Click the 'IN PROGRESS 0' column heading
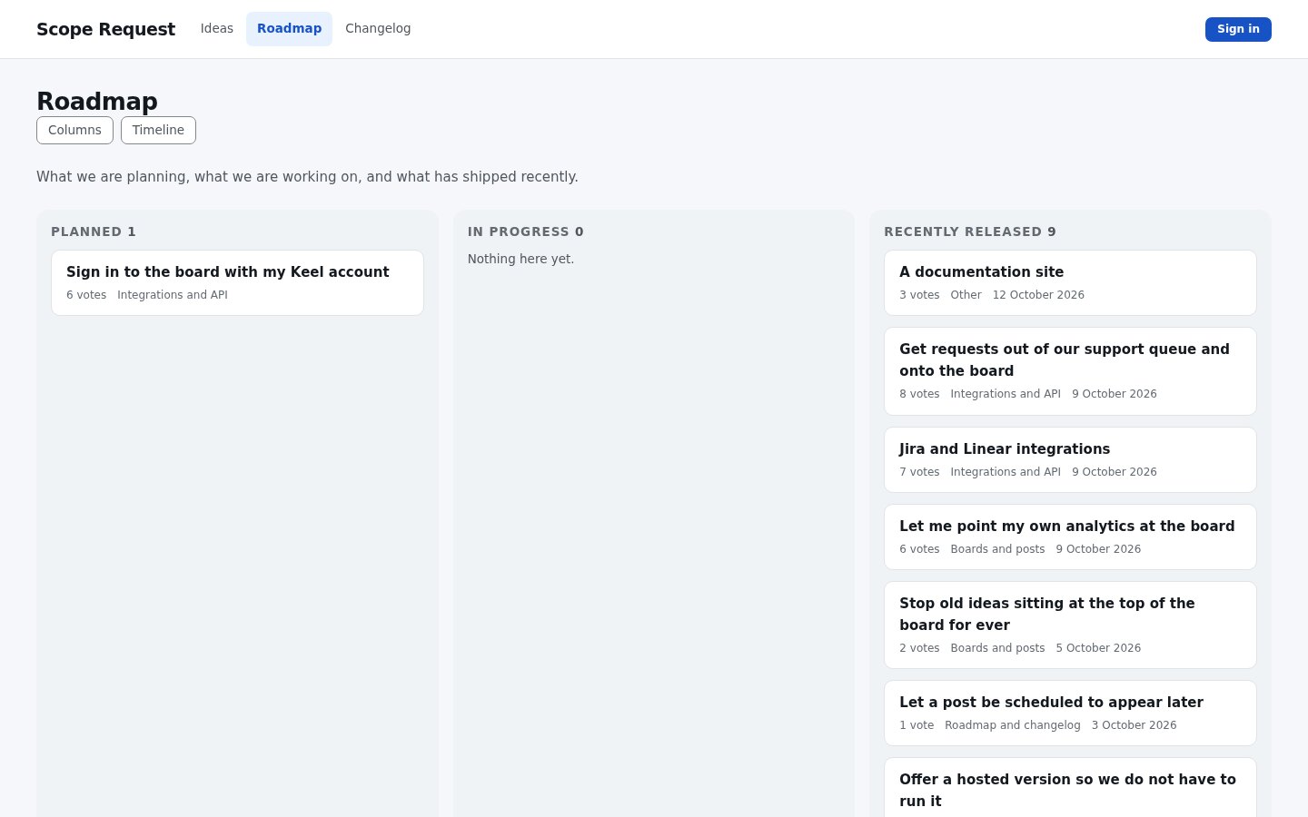This screenshot has height=817, width=1308. 526,231
